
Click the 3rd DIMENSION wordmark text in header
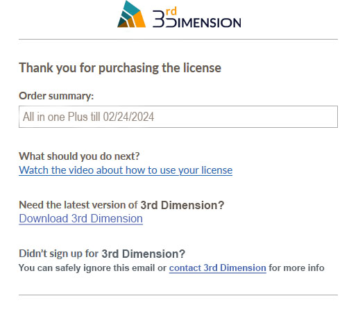pyautogui.click(x=197, y=17)
